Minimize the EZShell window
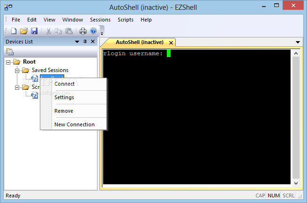307x203 pixels. pyautogui.click(x=264, y=6)
